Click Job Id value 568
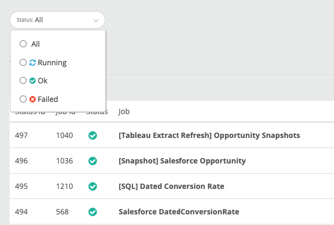Image resolution: width=334 pixels, height=225 pixels. (x=62, y=212)
